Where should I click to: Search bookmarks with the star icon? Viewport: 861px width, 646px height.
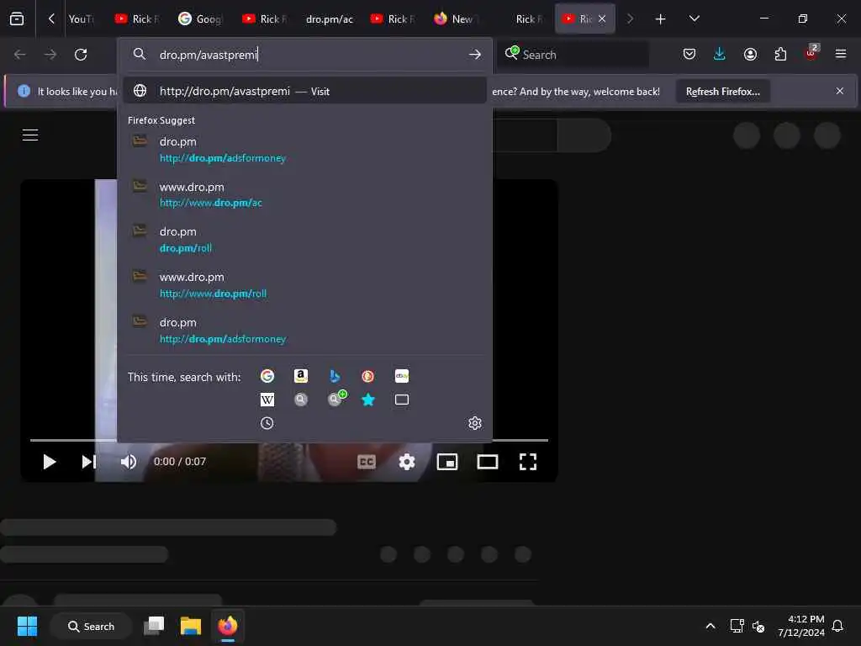368,400
